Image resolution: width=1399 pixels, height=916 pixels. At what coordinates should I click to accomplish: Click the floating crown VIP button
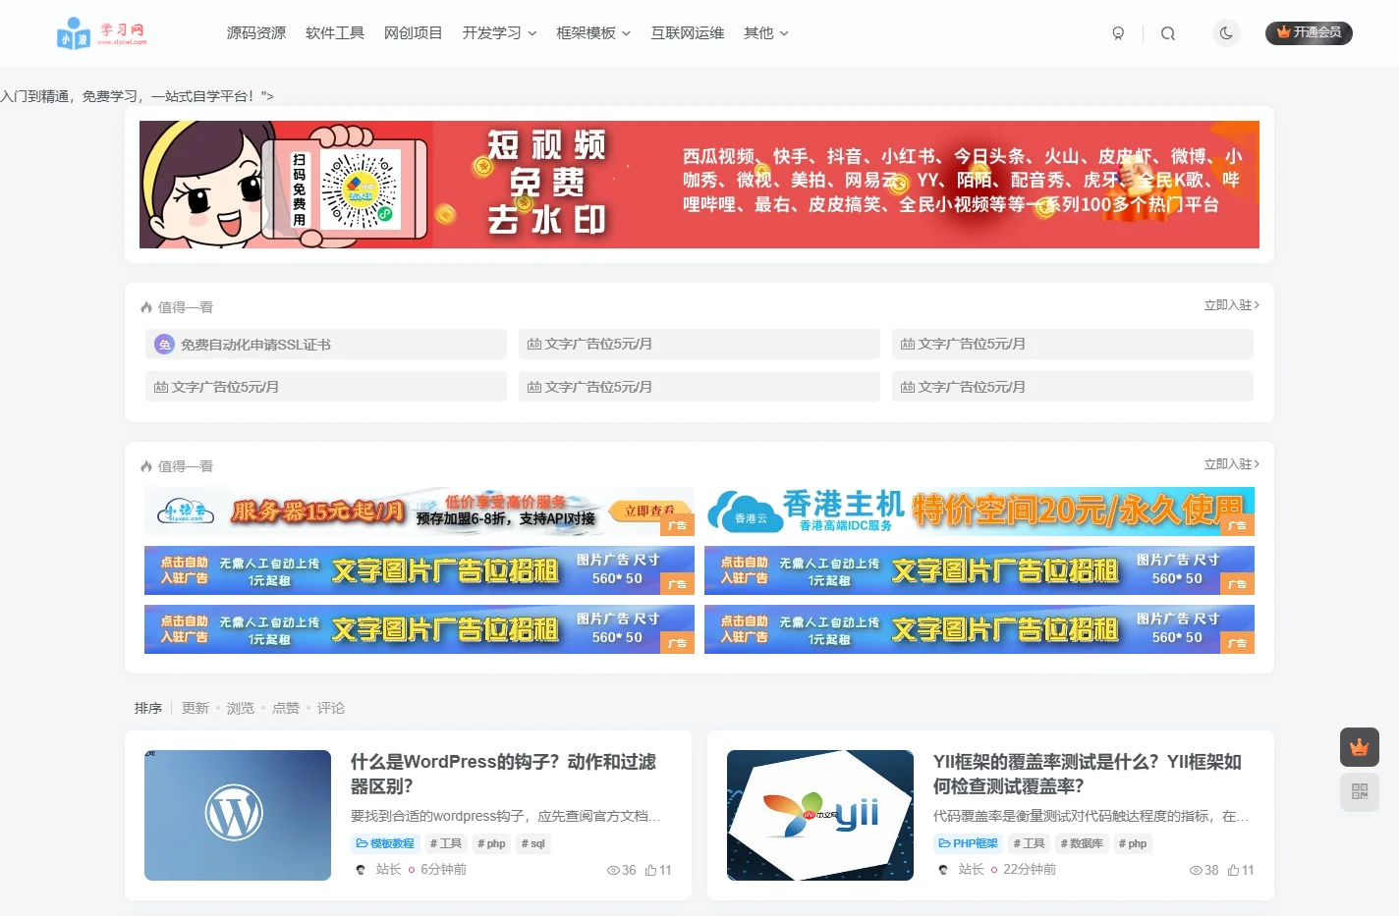[1360, 747]
